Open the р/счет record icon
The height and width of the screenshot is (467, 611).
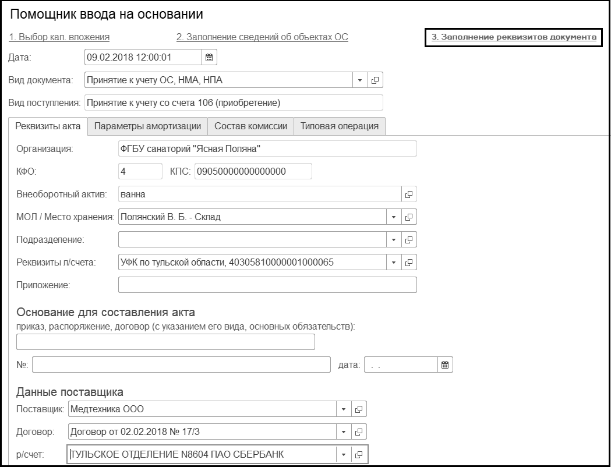coord(359,455)
